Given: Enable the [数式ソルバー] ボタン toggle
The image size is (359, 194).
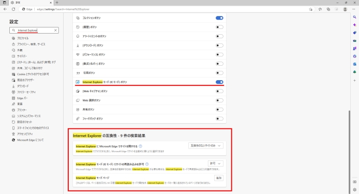Looking at the screenshot, I should tap(219, 64).
